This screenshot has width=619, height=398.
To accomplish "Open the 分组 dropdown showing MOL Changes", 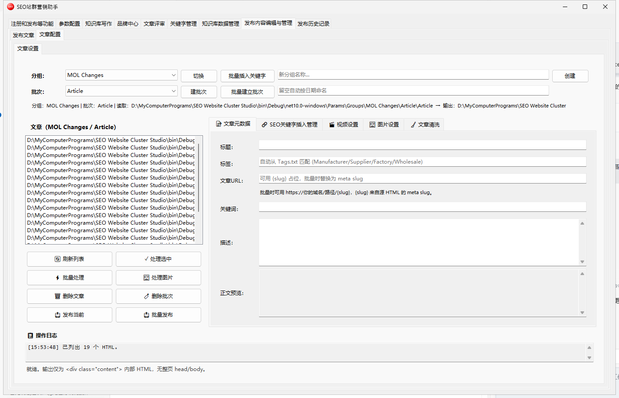I will pos(121,75).
